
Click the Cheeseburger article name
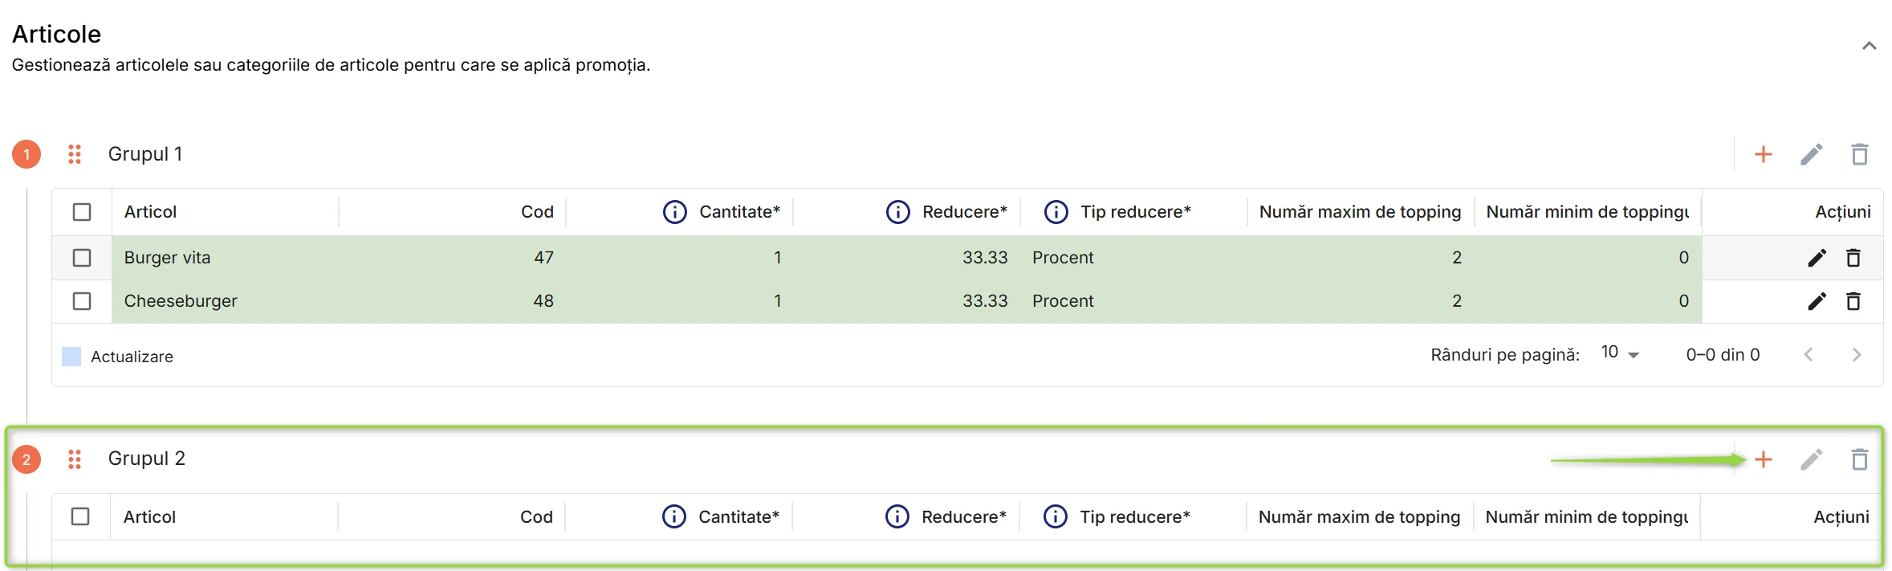181,301
